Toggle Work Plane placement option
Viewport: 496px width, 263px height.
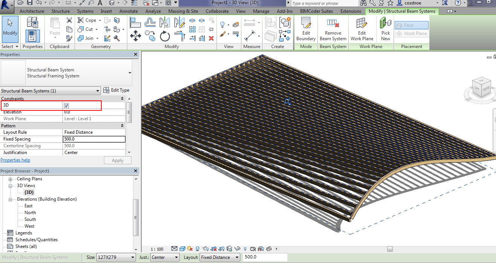411,33
